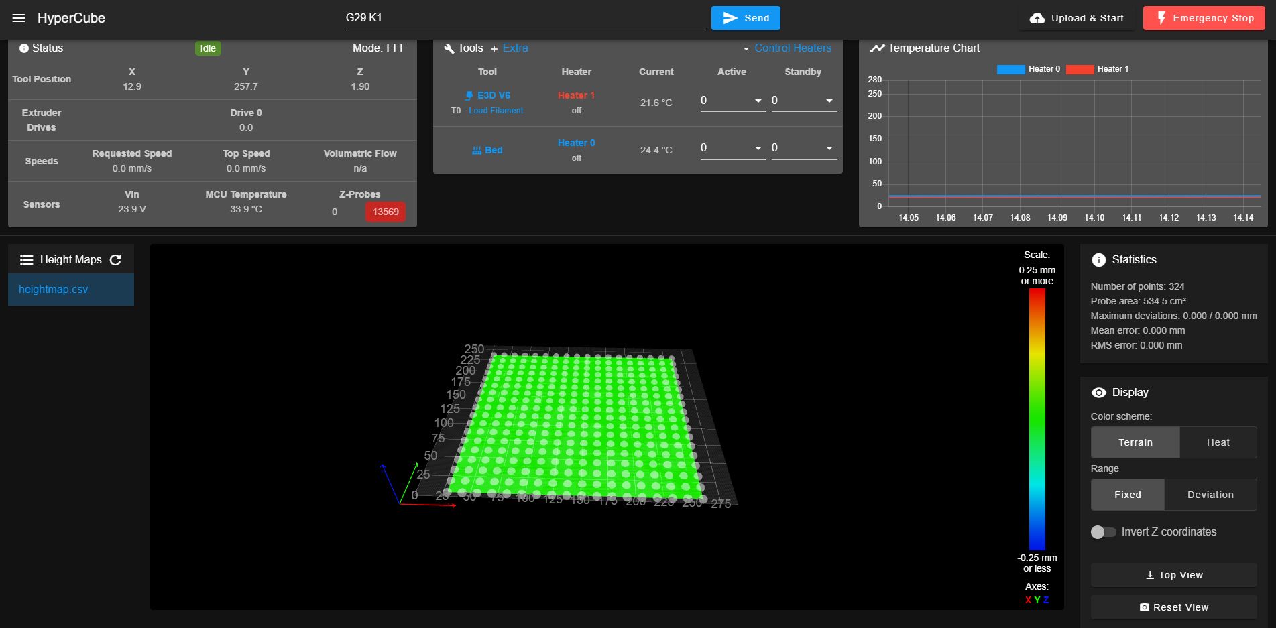This screenshot has width=1276, height=628.
Task: Click the RMS error: 0.000 mm text
Action: (1136, 345)
